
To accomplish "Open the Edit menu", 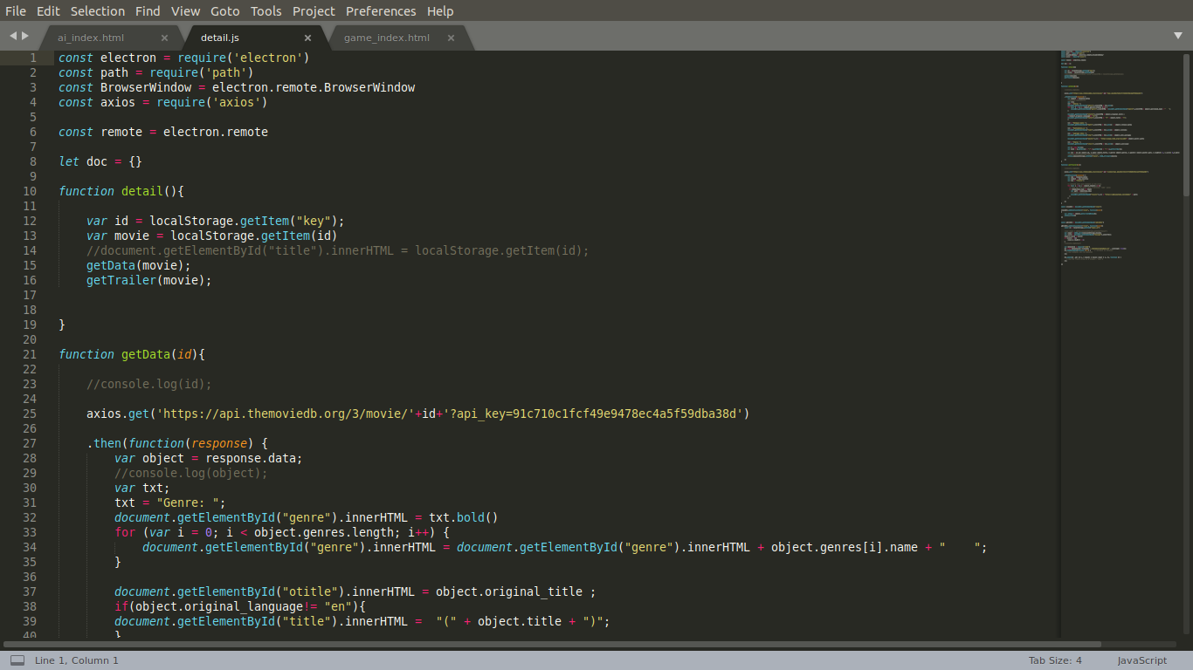I will (48, 10).
